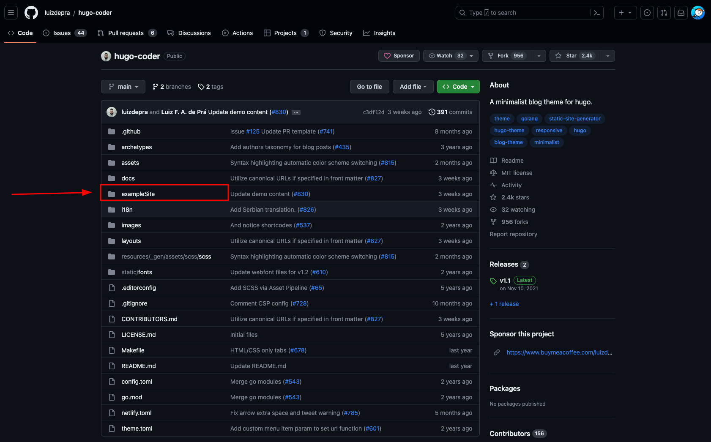Image resolution: width=711 pixels, height=442 pixels.
Task: Expand commit message with ellipsis button
Action: [x=296, y=112]
